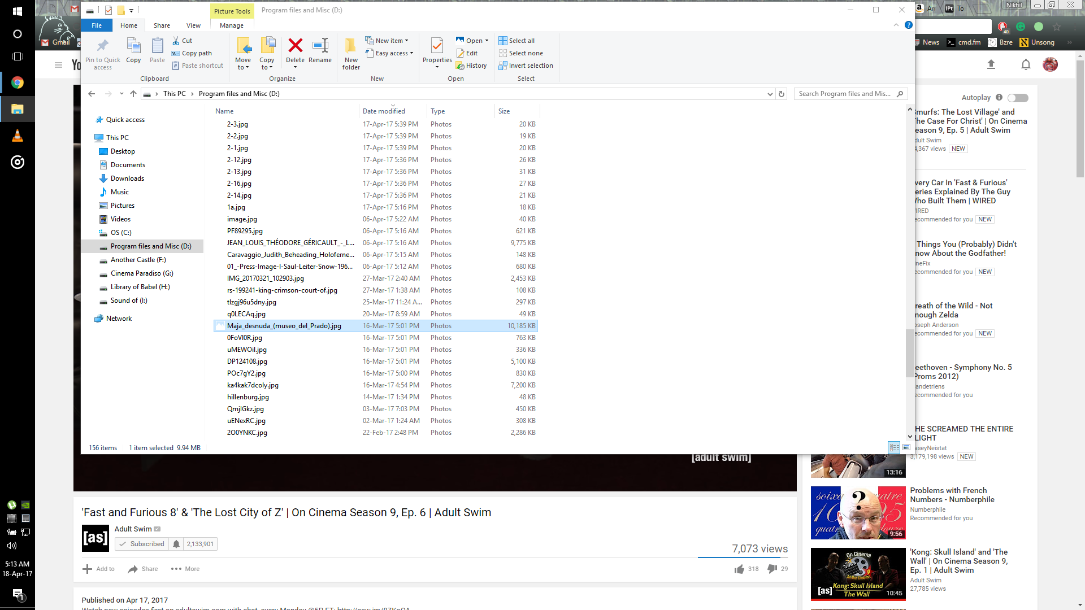Click Invert selection in ribbon
Viewport: 1085px width, 610px height.
pyautogui.click(x=526, y=66)
